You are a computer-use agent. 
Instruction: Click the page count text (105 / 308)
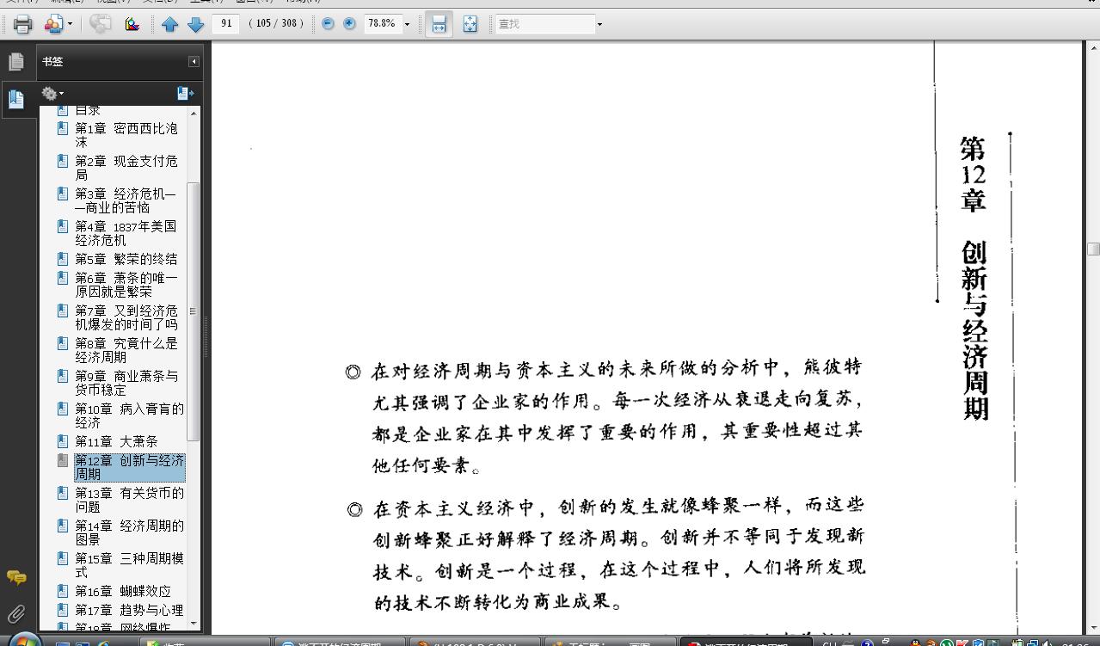click(x=276, y=24)
